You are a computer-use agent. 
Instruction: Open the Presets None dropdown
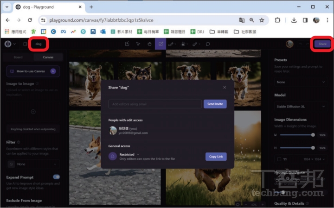301,82
